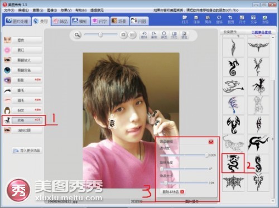Click the tattoo list scroll-down arrow
Viewport: 279px width, 208px height.
[273, 201]
